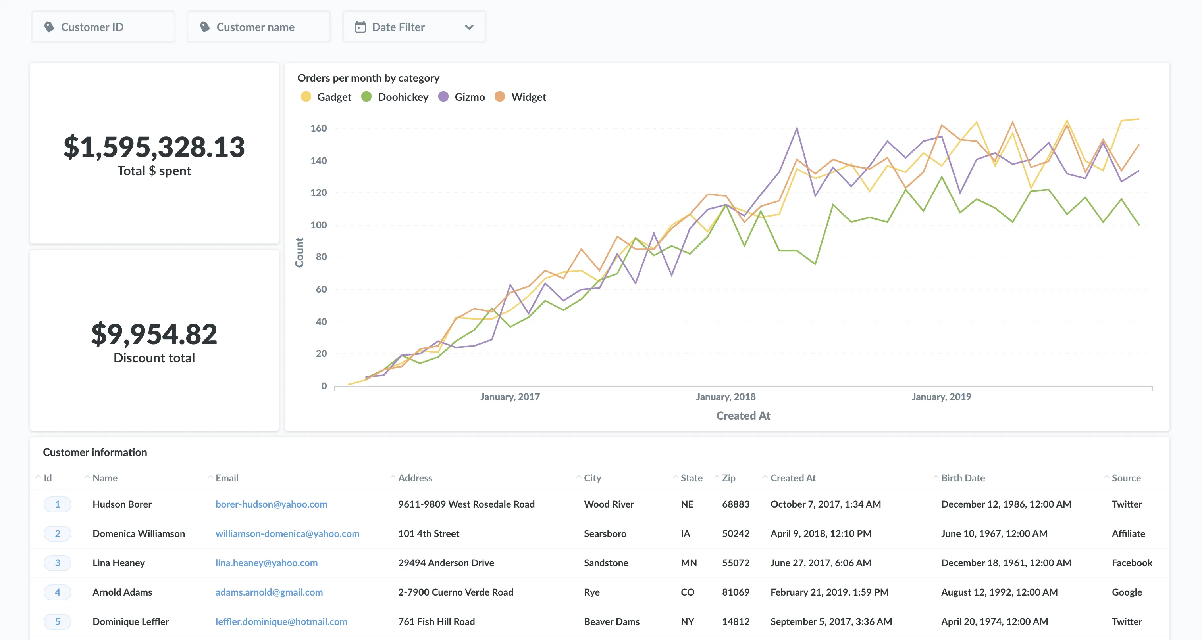Open the adams.arnold@gmail.com email link

(x=269, y=592)
